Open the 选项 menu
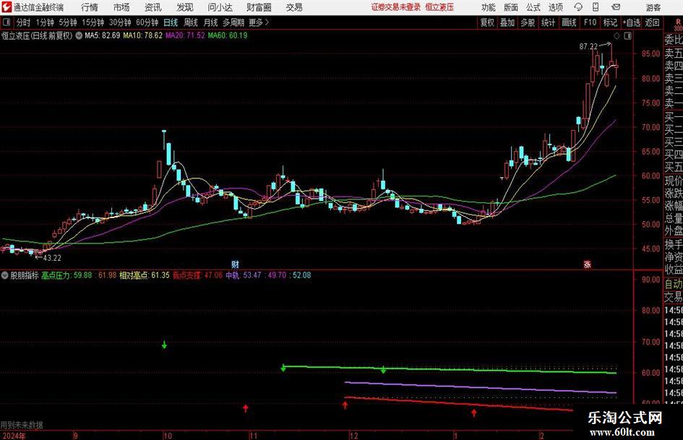Viewport: 683px width, 440px height. pyautogui.click(x=556, y=7)
